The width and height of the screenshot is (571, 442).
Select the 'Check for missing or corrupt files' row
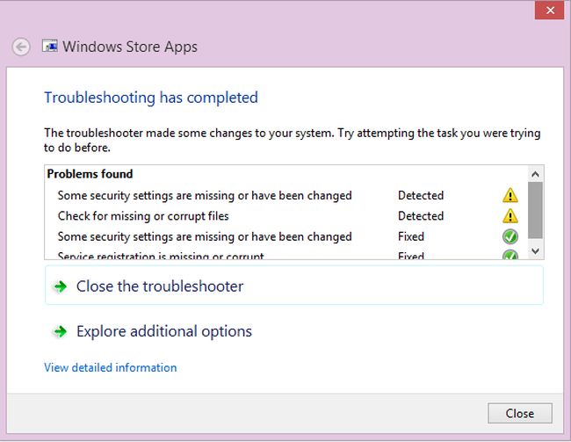coord(285,216)
